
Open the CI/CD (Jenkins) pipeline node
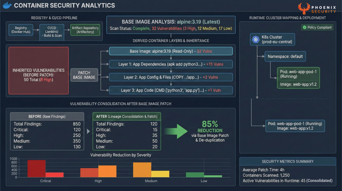pyautogui.click(x=52, y=32)
